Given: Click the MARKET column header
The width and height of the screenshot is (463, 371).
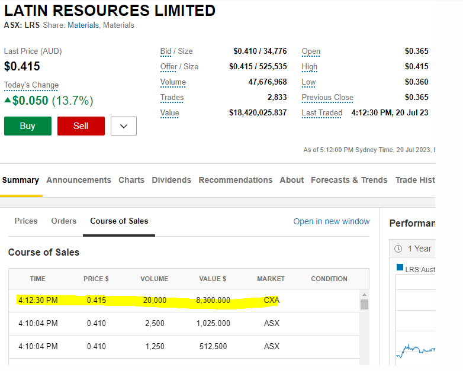Looking at the screenshot, I should [x=271, y=279].
